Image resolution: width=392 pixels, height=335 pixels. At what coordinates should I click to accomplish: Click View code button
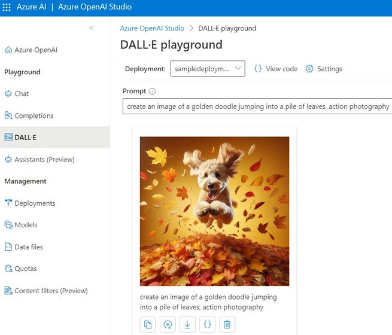pyautogui.click(x=276, y=69)
